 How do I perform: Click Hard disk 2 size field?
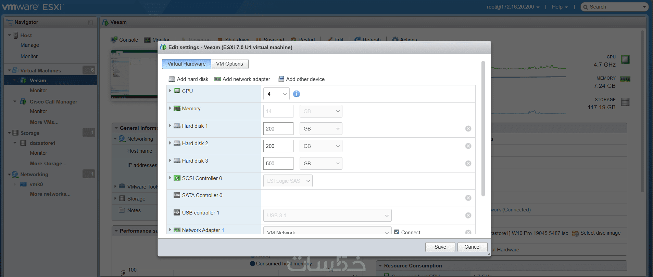278,146
